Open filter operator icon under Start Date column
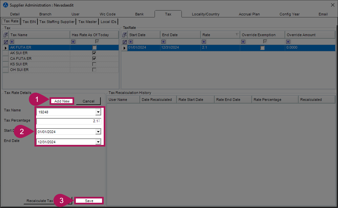The height and width of the screenshot is (208, 338). click(131, 42)
